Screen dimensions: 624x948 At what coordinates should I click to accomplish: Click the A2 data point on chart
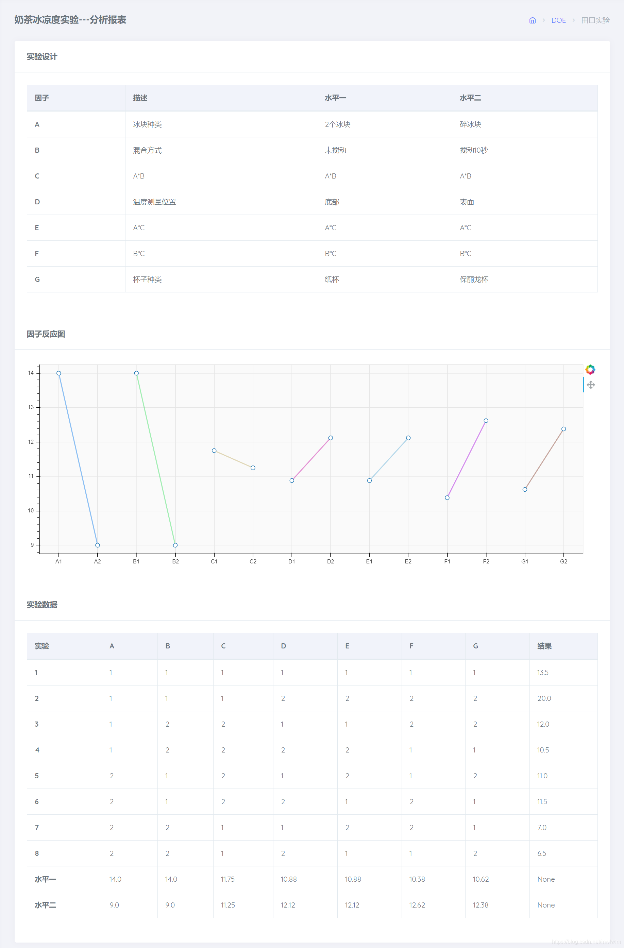(98, 545)
